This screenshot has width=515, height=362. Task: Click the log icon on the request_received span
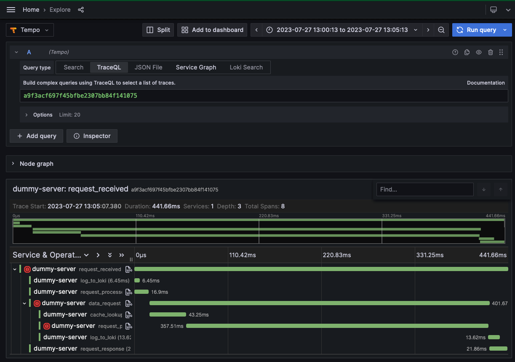pyautogui.click(x=129, y=269)
